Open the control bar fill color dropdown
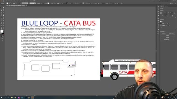Image resolution: width=177 pixels, height=99 pixels. pos(9,3)
